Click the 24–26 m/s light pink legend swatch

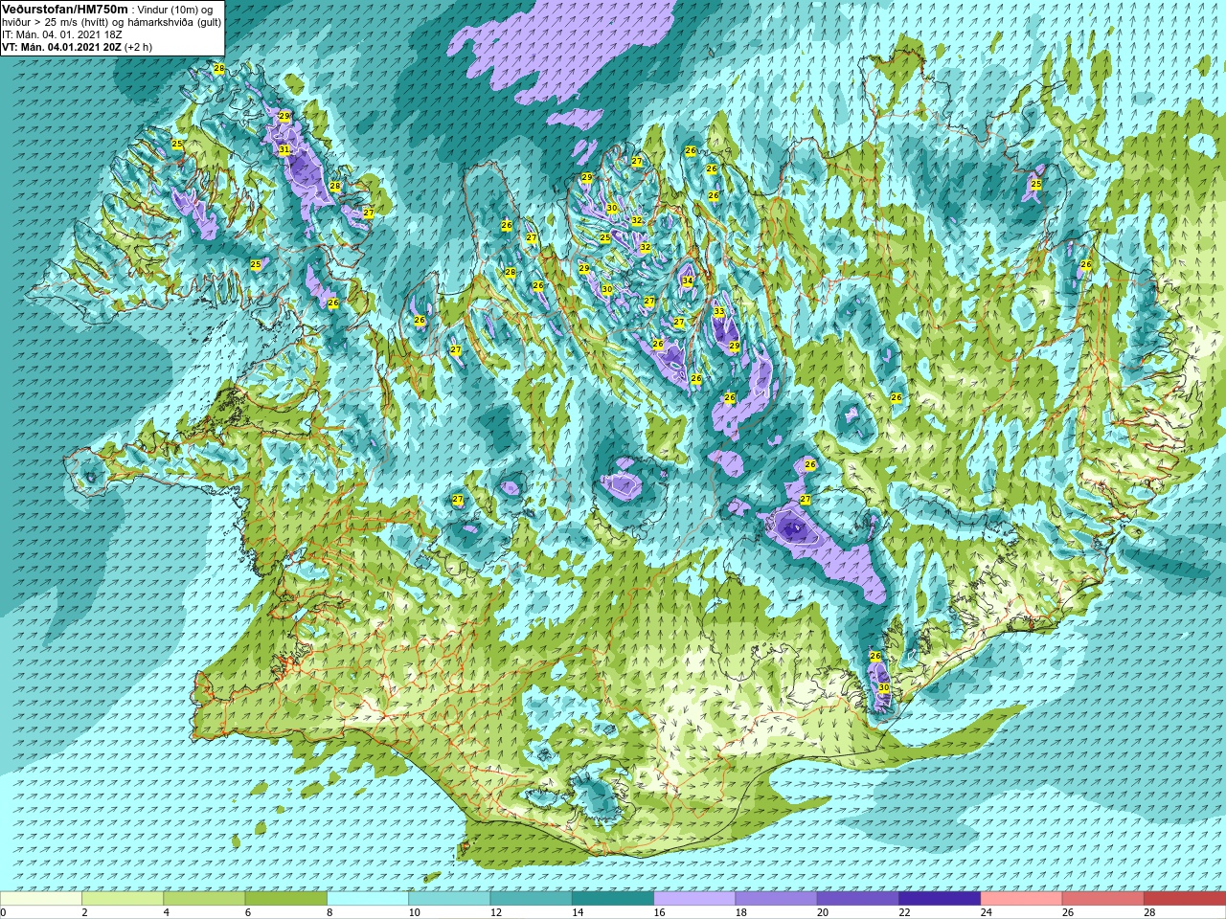[1022, 899]
